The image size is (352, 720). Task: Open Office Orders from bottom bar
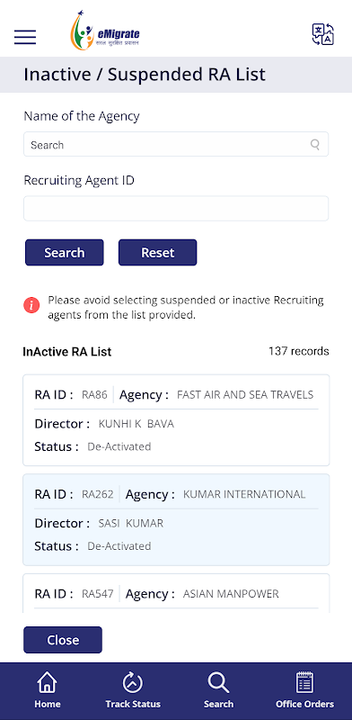(x=304, y=690)
